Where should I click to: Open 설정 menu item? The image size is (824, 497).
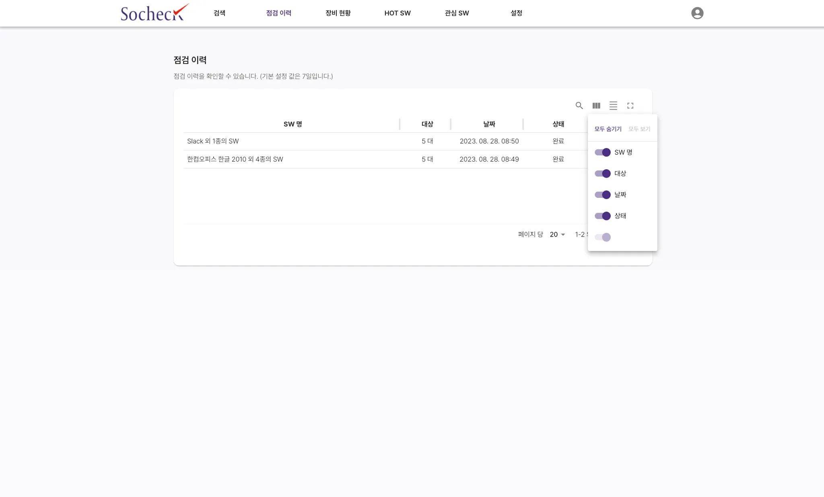tap(516, 13)
